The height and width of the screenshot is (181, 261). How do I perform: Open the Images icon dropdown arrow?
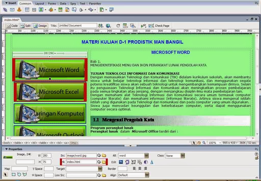[x=45, y=10]
